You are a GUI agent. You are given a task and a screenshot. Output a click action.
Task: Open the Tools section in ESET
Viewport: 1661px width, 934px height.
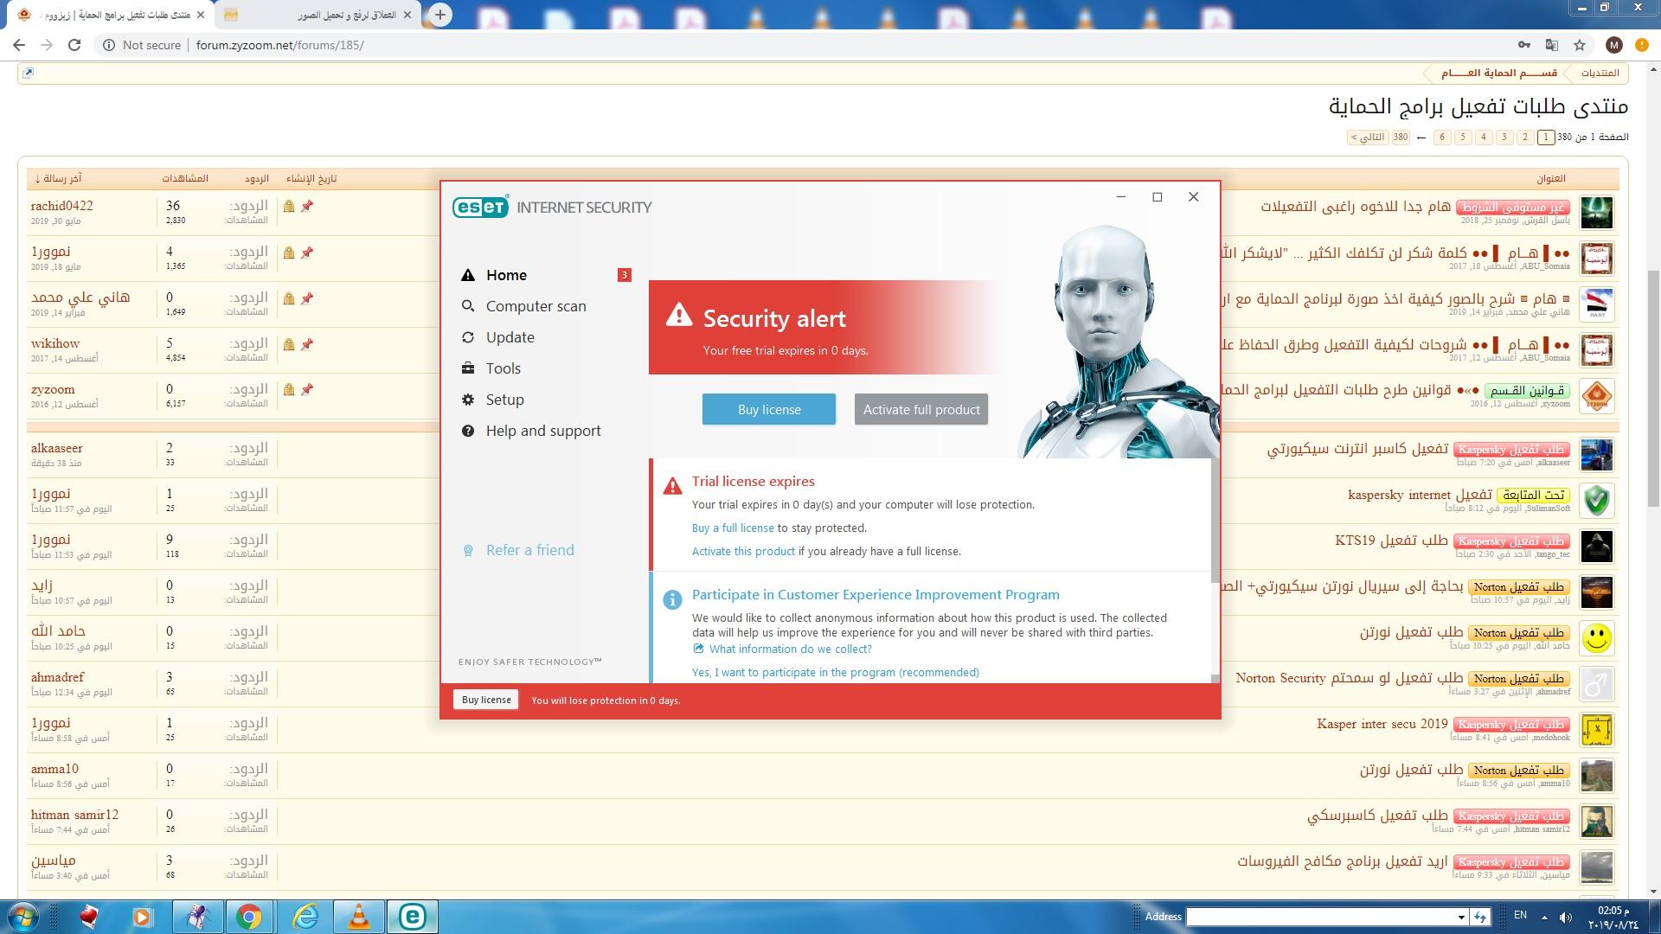(503, 368)
